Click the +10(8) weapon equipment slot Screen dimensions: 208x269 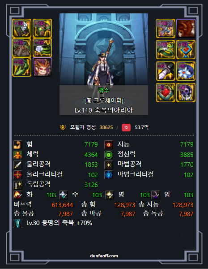pos(166,28)
